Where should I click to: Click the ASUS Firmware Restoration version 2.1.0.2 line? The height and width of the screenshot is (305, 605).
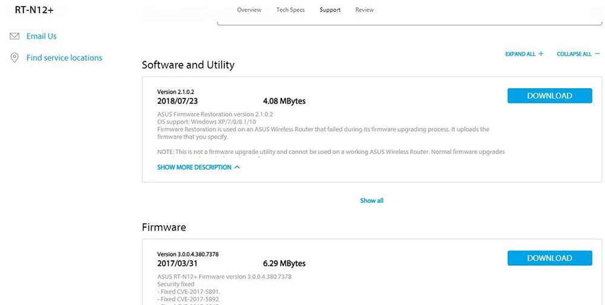(215, 114)
